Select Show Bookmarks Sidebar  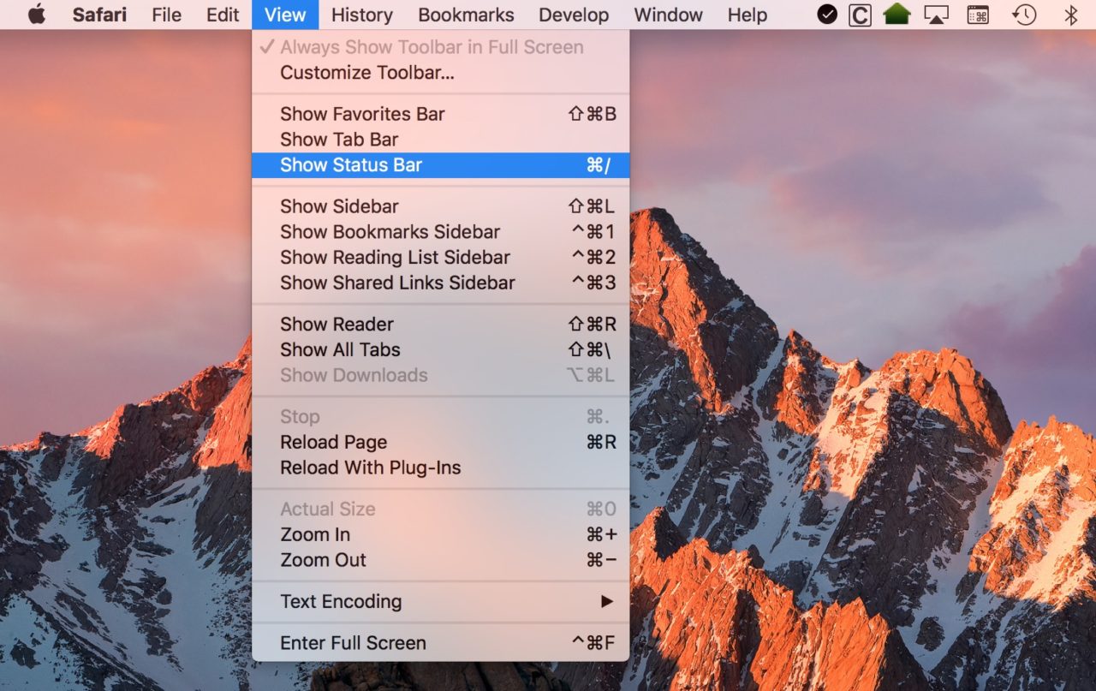440,232
